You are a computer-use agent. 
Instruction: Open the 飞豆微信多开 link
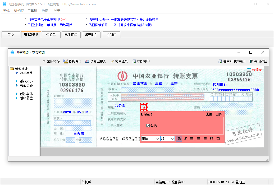pyautogui.click(x=120, y=25)
